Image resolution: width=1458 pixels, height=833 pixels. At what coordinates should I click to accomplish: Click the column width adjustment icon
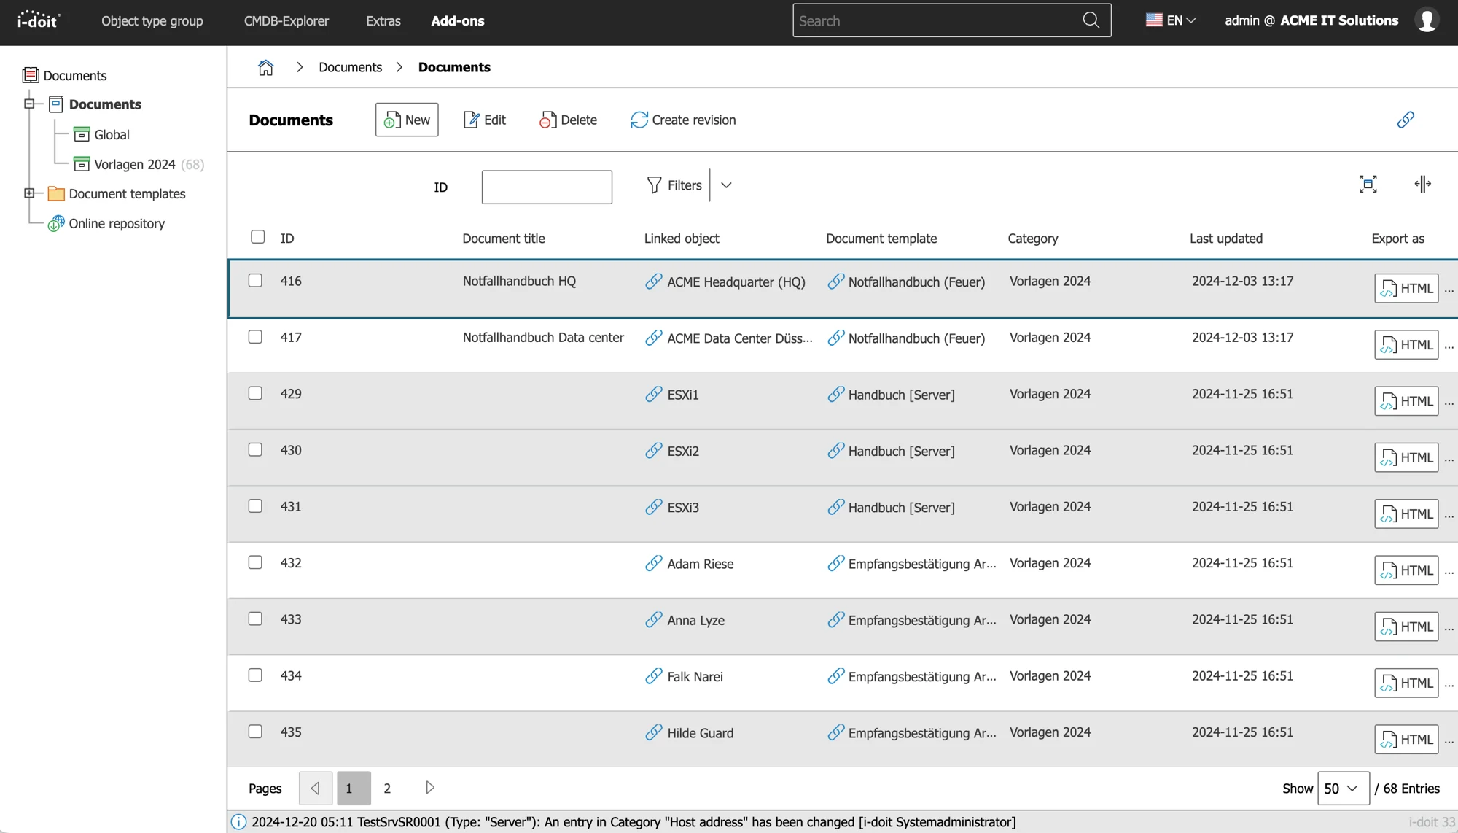pos(1422,184)
